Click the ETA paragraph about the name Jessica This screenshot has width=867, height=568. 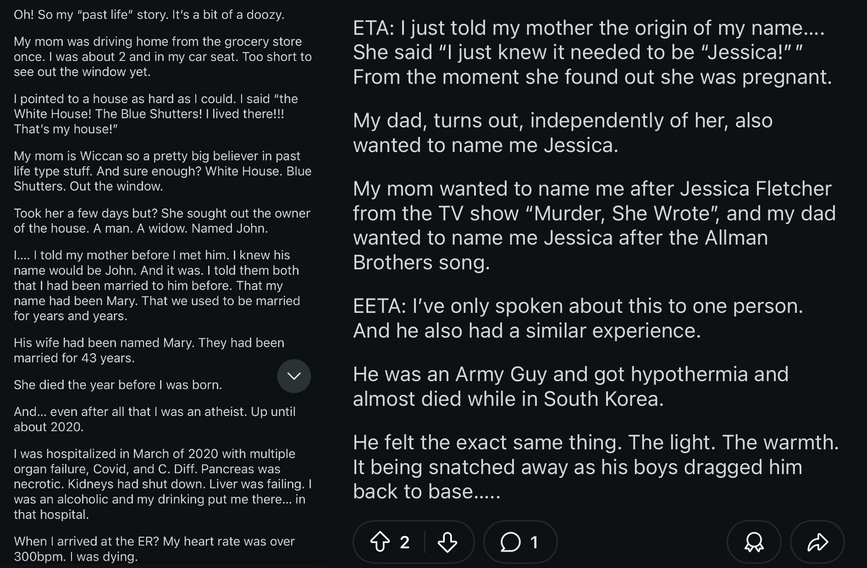coord(592,52)
